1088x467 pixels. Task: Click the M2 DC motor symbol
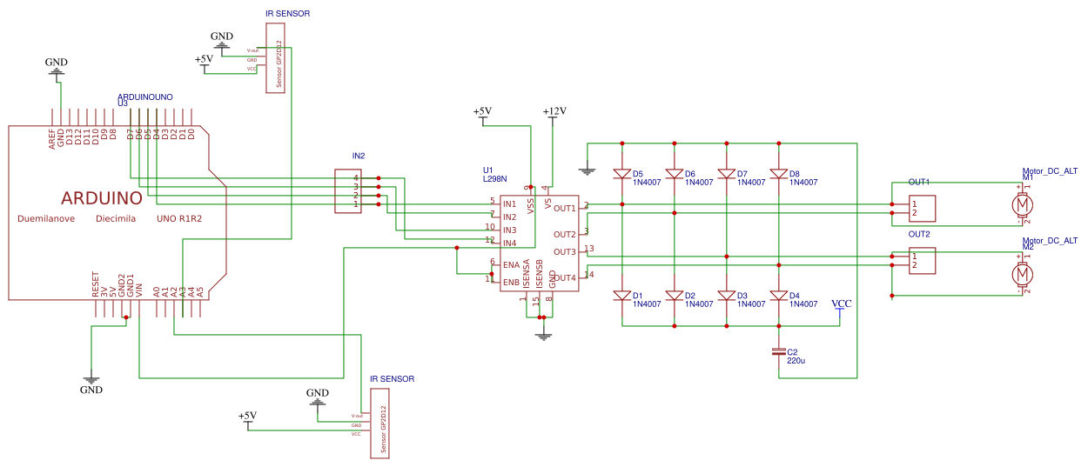pyautogui.click(x=1022, y=275)
